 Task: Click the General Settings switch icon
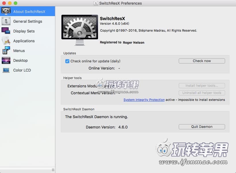click(6, 21)
